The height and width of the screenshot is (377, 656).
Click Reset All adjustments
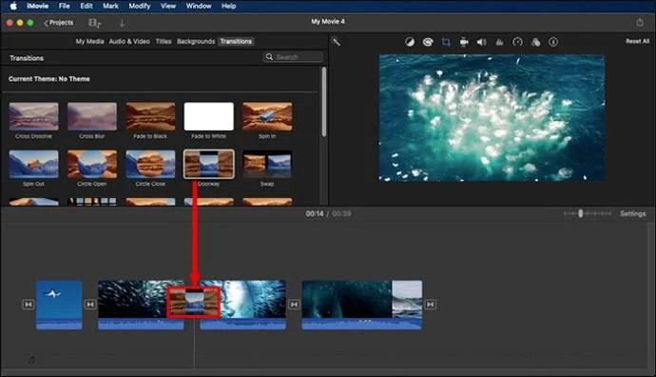point(637,41)
